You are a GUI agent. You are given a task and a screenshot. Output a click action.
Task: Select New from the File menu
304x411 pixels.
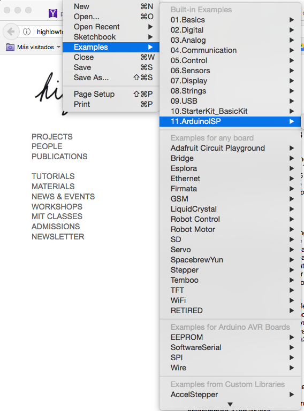click(x=111, y=6)
